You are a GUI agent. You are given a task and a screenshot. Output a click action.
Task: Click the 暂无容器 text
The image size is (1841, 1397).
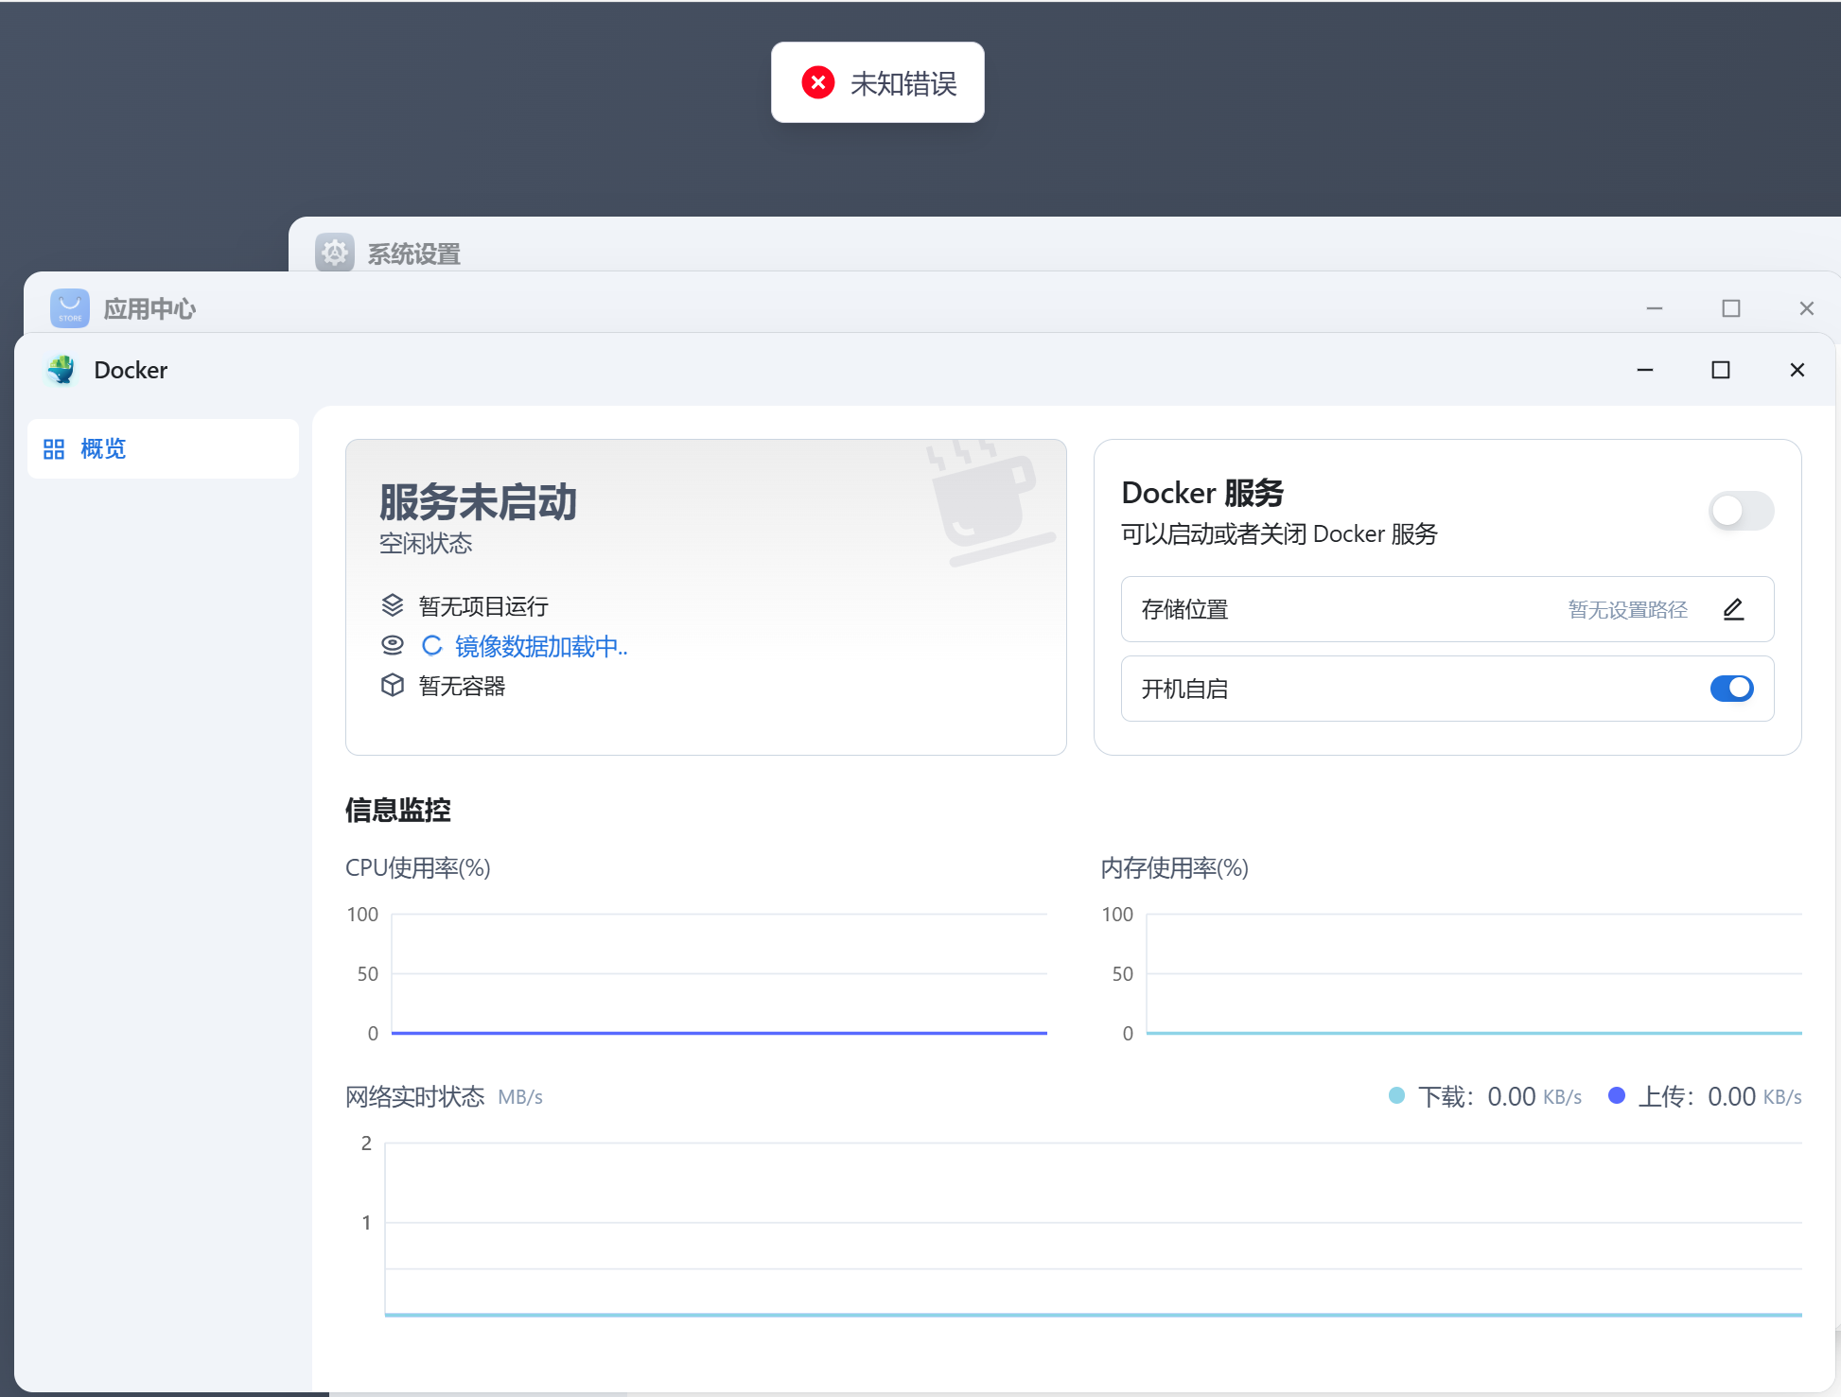462,686
